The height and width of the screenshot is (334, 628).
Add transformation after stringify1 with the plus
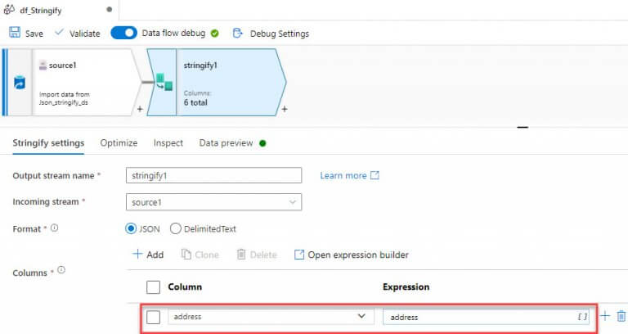point(284,109)
